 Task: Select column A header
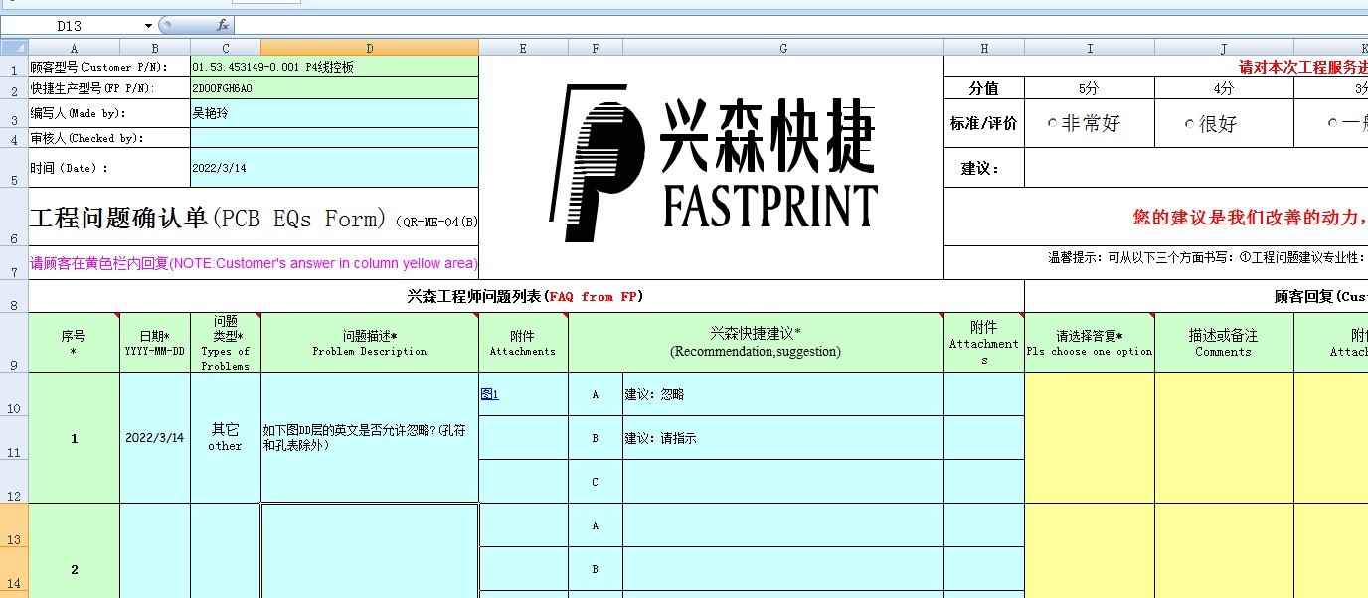pyautogui.click(x=74, y=47)
